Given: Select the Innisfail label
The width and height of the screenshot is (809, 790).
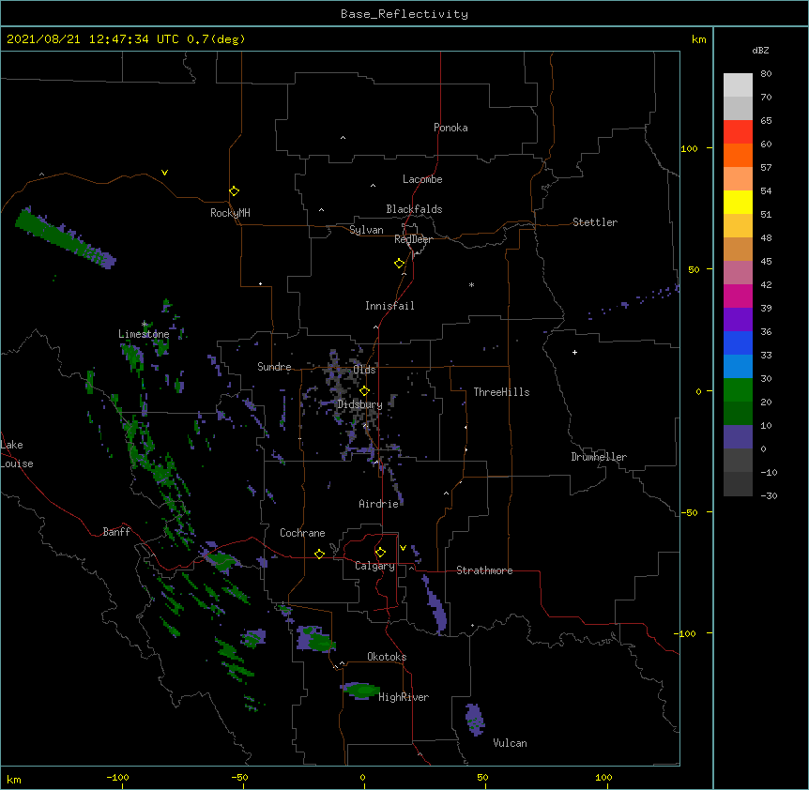Looking at the screenshot, I should point(389,306).
